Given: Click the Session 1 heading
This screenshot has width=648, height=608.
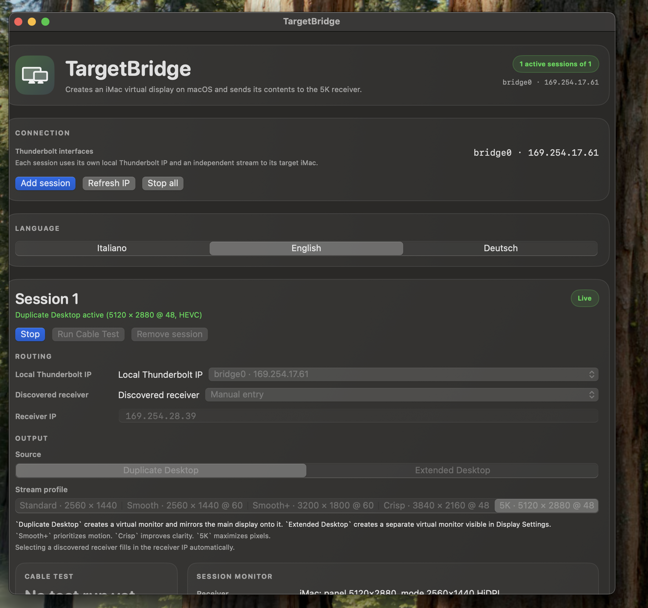Looking at the screenshot, I should pos(47,299).
